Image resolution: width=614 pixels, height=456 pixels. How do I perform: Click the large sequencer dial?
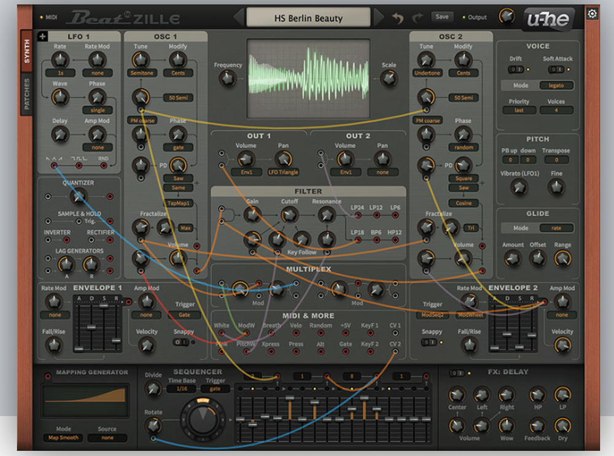point(203,419)
